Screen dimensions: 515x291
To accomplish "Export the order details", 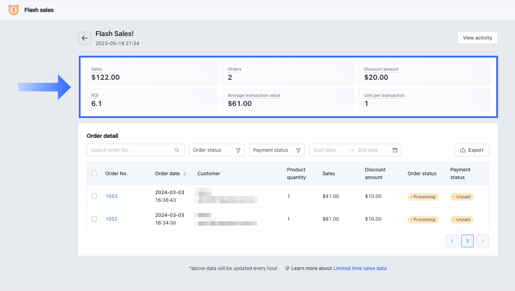I will coord(471,150).
